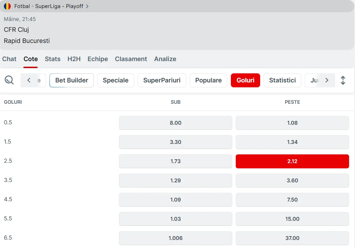The height and width of the screenshot is (248, 355).
Task: Open the SuperLiga - Playoff breadcrumb chevron
Action: click(x=87, y=6)
